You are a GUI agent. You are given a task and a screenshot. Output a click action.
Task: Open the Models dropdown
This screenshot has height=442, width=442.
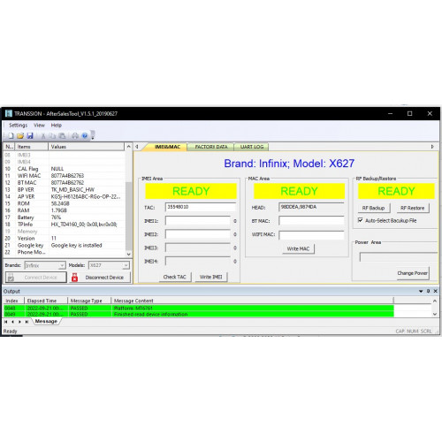click(126, 265)
